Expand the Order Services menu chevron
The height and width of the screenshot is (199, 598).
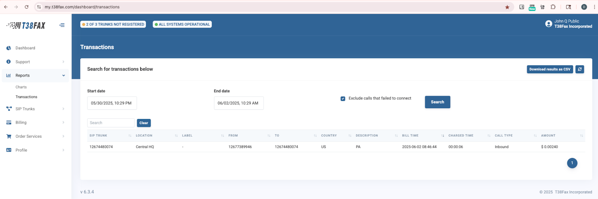(63, 136)
